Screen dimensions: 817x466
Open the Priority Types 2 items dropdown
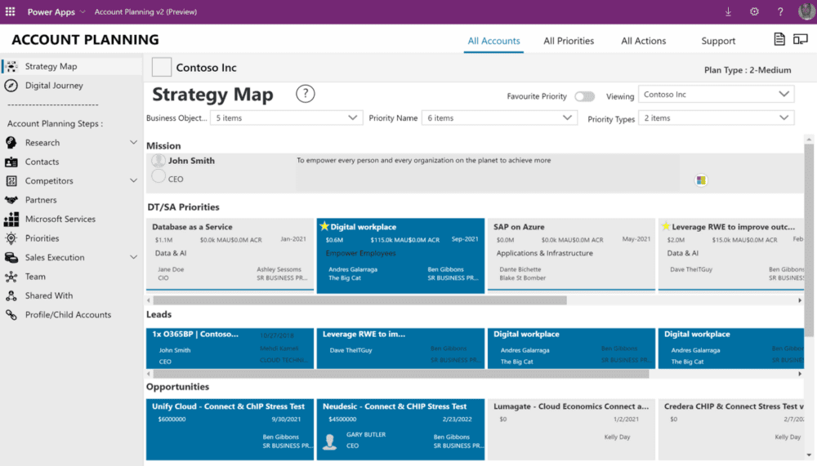tap(716, 118)
